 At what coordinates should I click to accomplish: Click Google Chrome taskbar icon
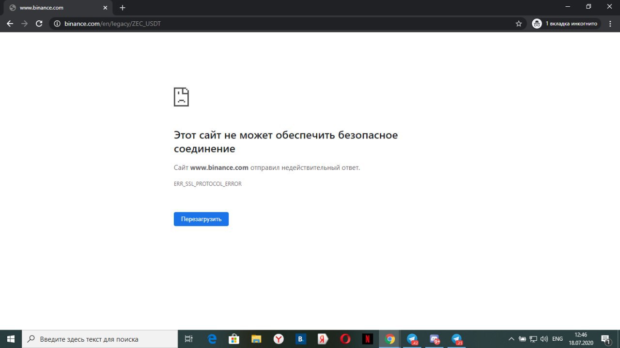(x=390, y=339)
